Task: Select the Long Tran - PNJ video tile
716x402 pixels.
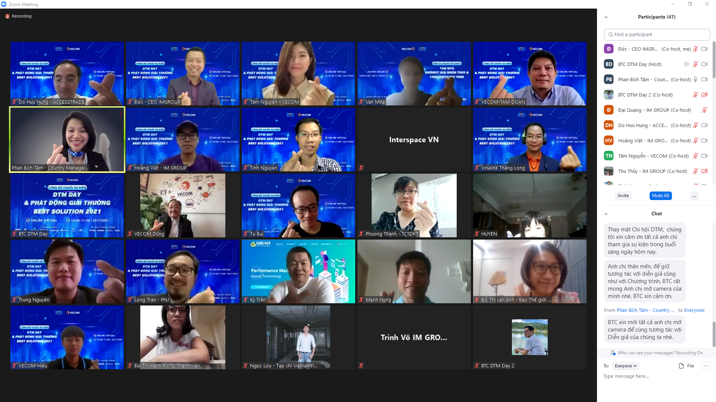Action: (x=183, y=272)
